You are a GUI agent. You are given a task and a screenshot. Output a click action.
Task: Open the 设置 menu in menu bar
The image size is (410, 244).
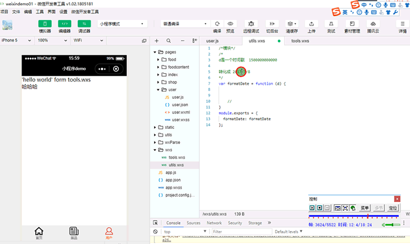coord(63,11)
